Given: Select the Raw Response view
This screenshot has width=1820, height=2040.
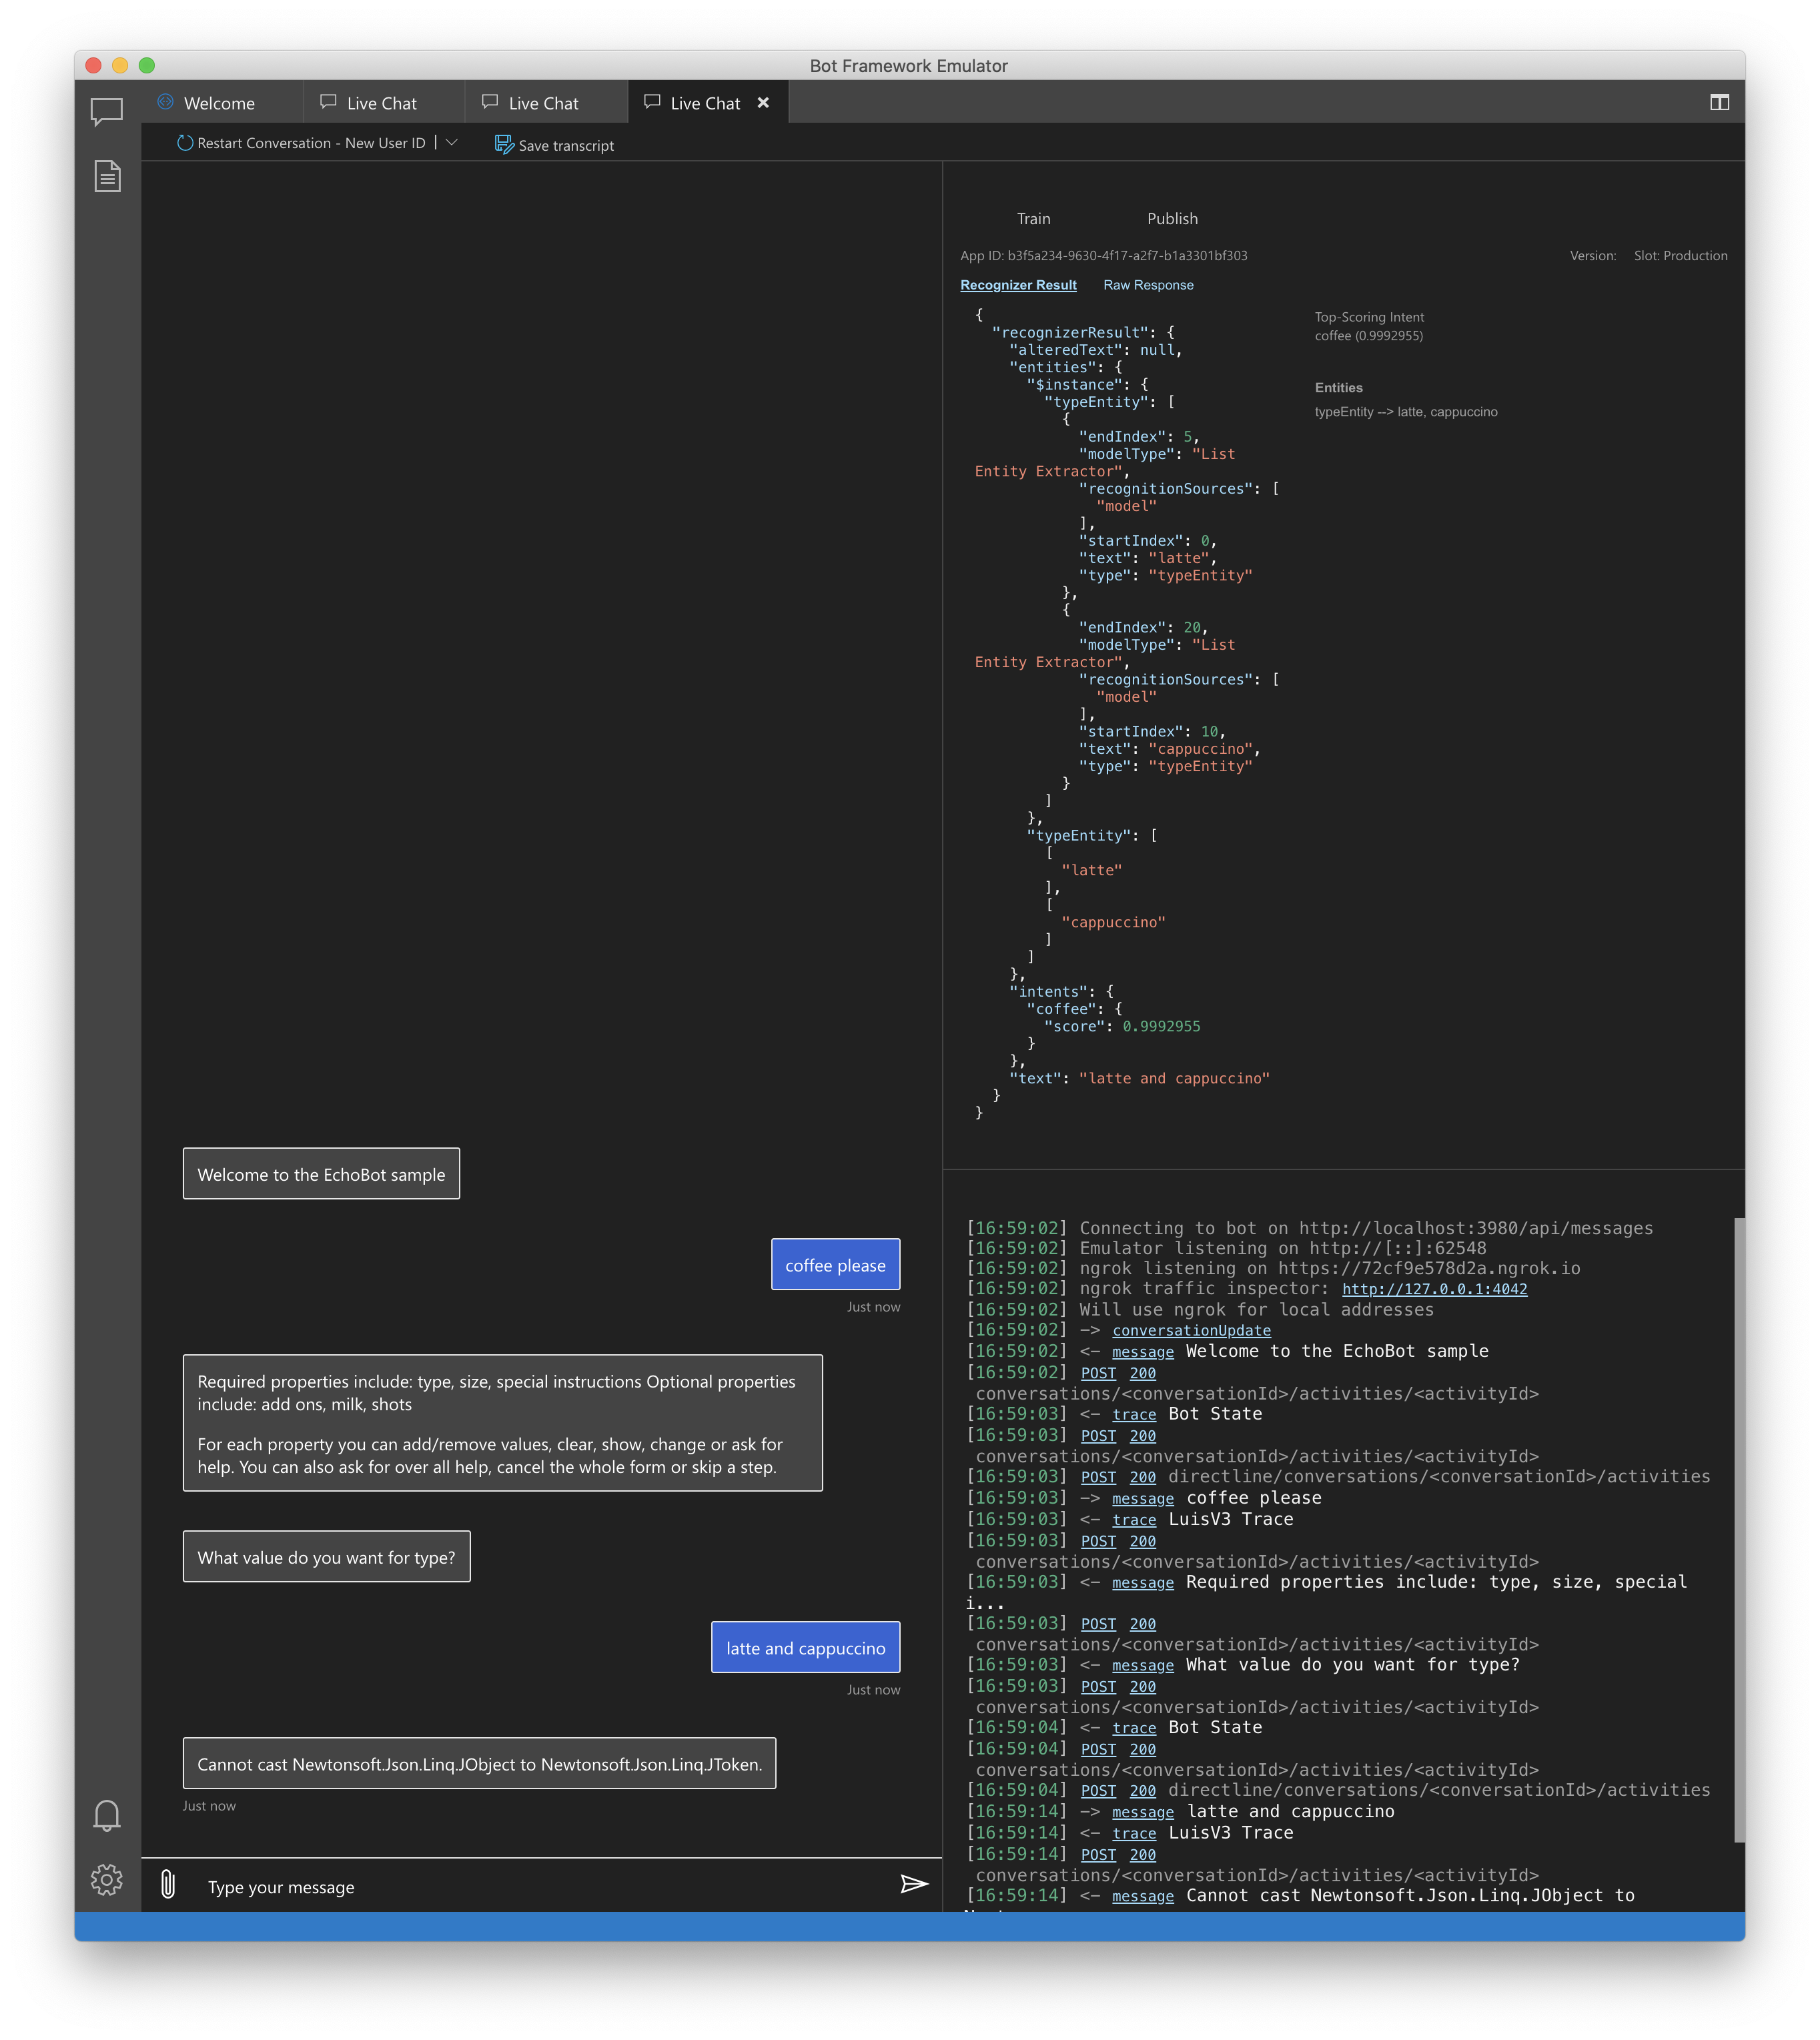Looking at the screenshot, I should click(1148, 285).
